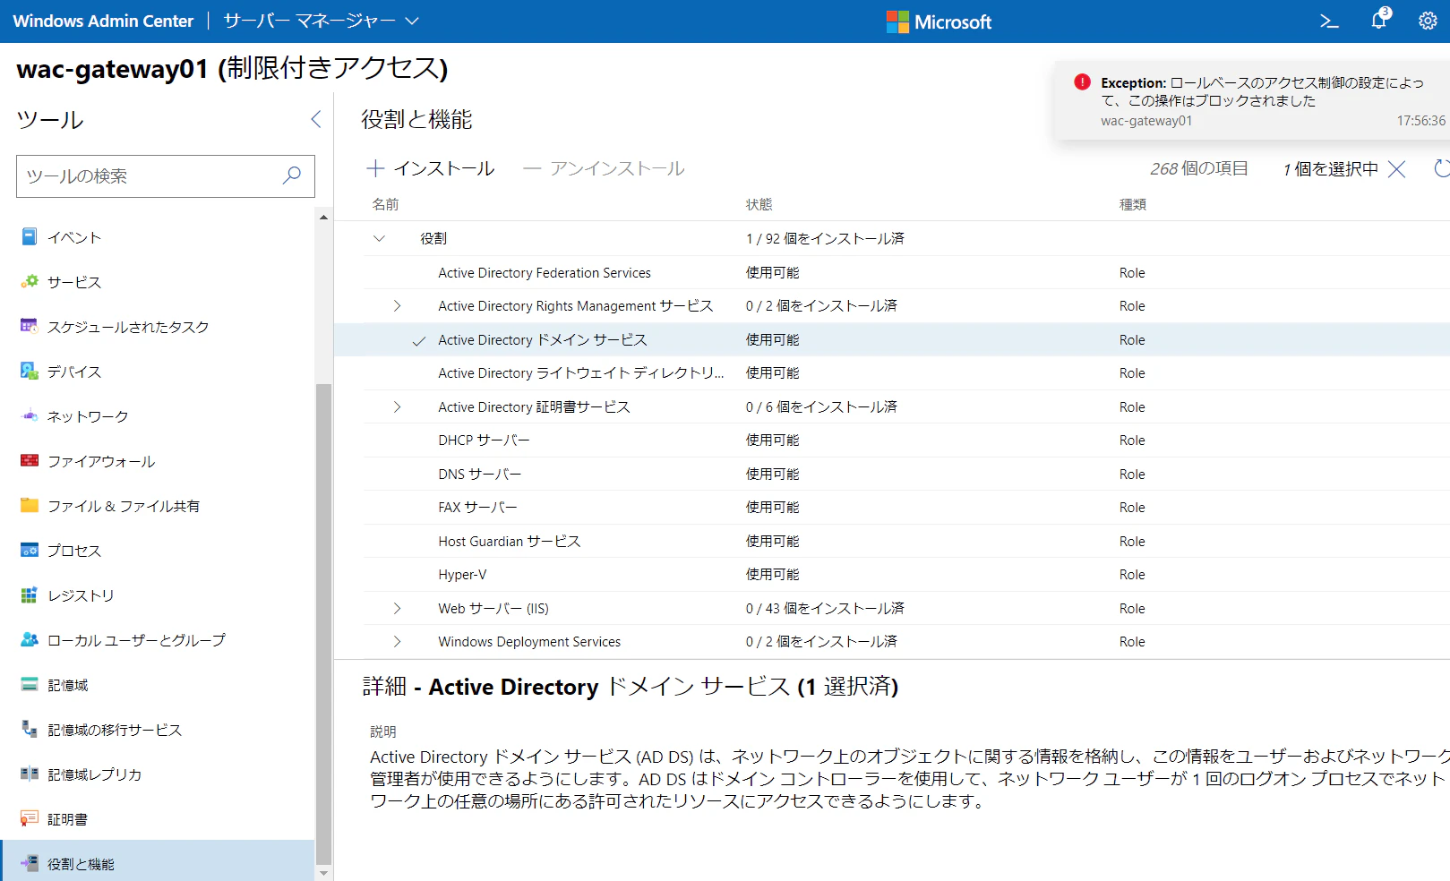Open the PowerShell console icon

[1329, 21]
